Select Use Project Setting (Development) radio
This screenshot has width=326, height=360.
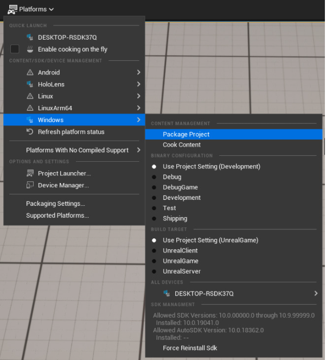coord(154,167)
